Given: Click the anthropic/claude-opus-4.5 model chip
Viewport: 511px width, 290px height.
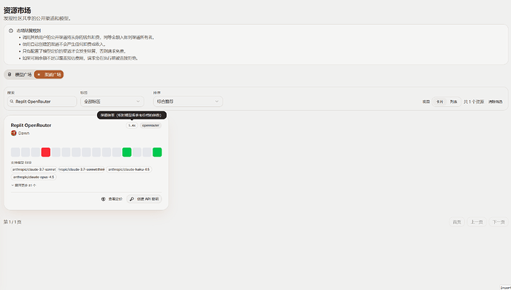Looking at the screenshot, I should point(33,177).
